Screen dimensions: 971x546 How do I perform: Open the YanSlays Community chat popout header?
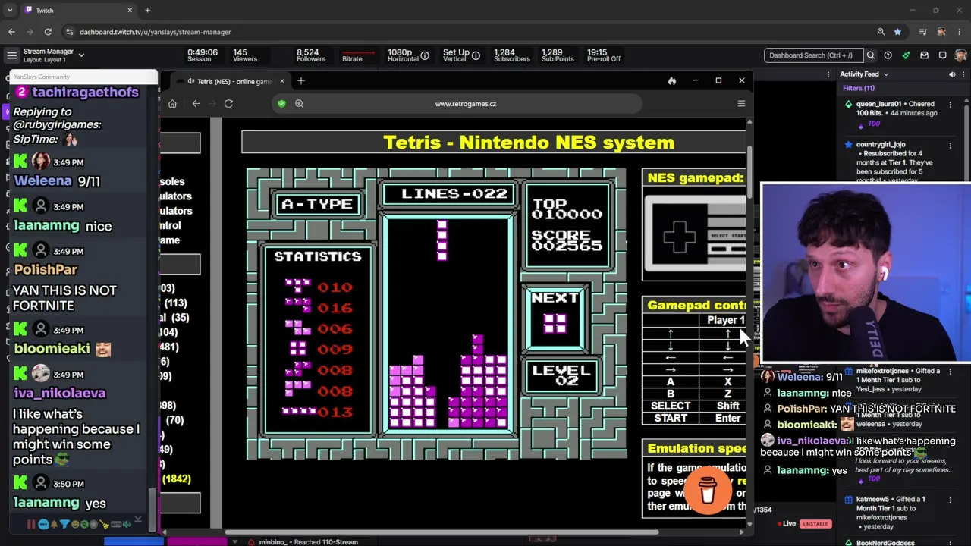point(82,77)
